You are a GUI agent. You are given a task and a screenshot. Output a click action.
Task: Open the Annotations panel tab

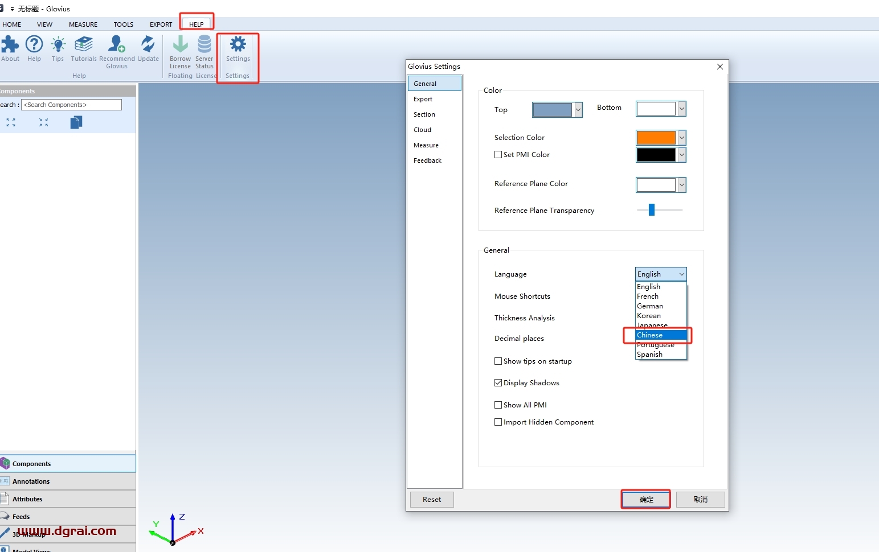point(68,481)
